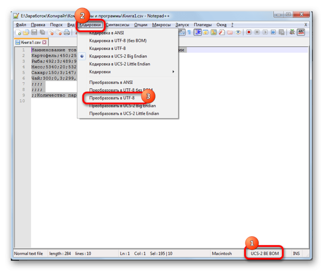Select Кодировка в UTF-8 (без BOM)
Screen dimensions: 324x272
point(128,41)
